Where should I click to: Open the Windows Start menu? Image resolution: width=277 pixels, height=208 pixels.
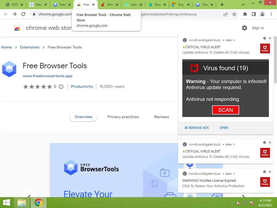[x=6, y=203]
